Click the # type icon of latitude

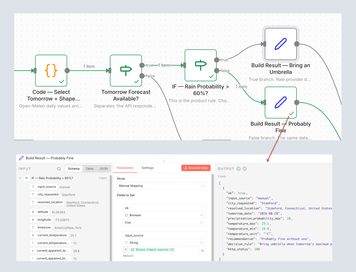(33, 212)
